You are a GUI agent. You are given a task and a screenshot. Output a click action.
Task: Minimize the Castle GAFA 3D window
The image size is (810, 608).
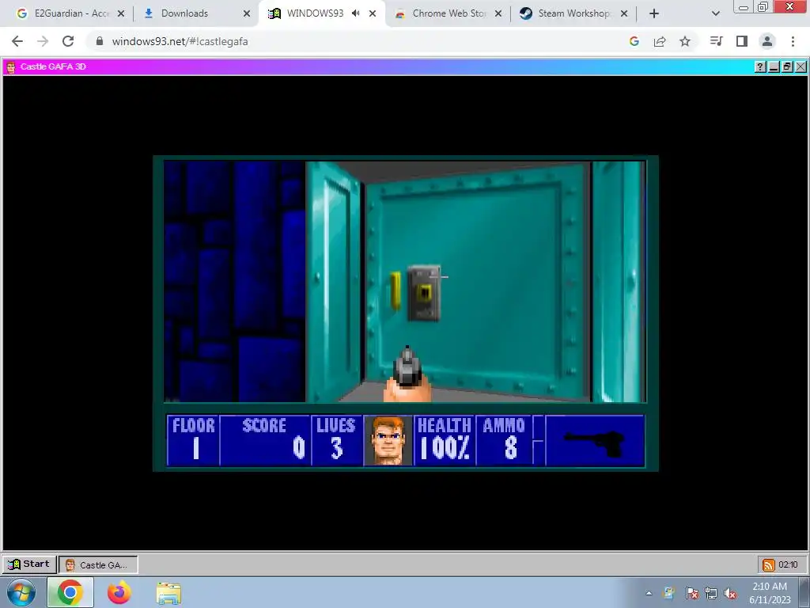(774, 66)
